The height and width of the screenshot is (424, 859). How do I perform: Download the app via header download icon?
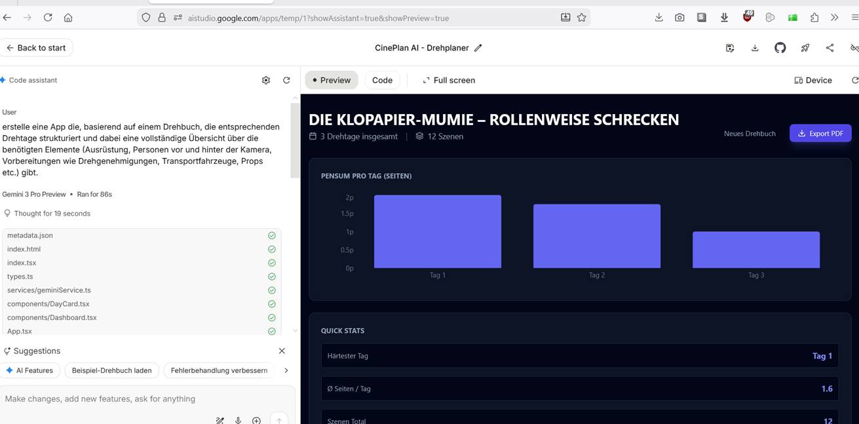(755, 48)
